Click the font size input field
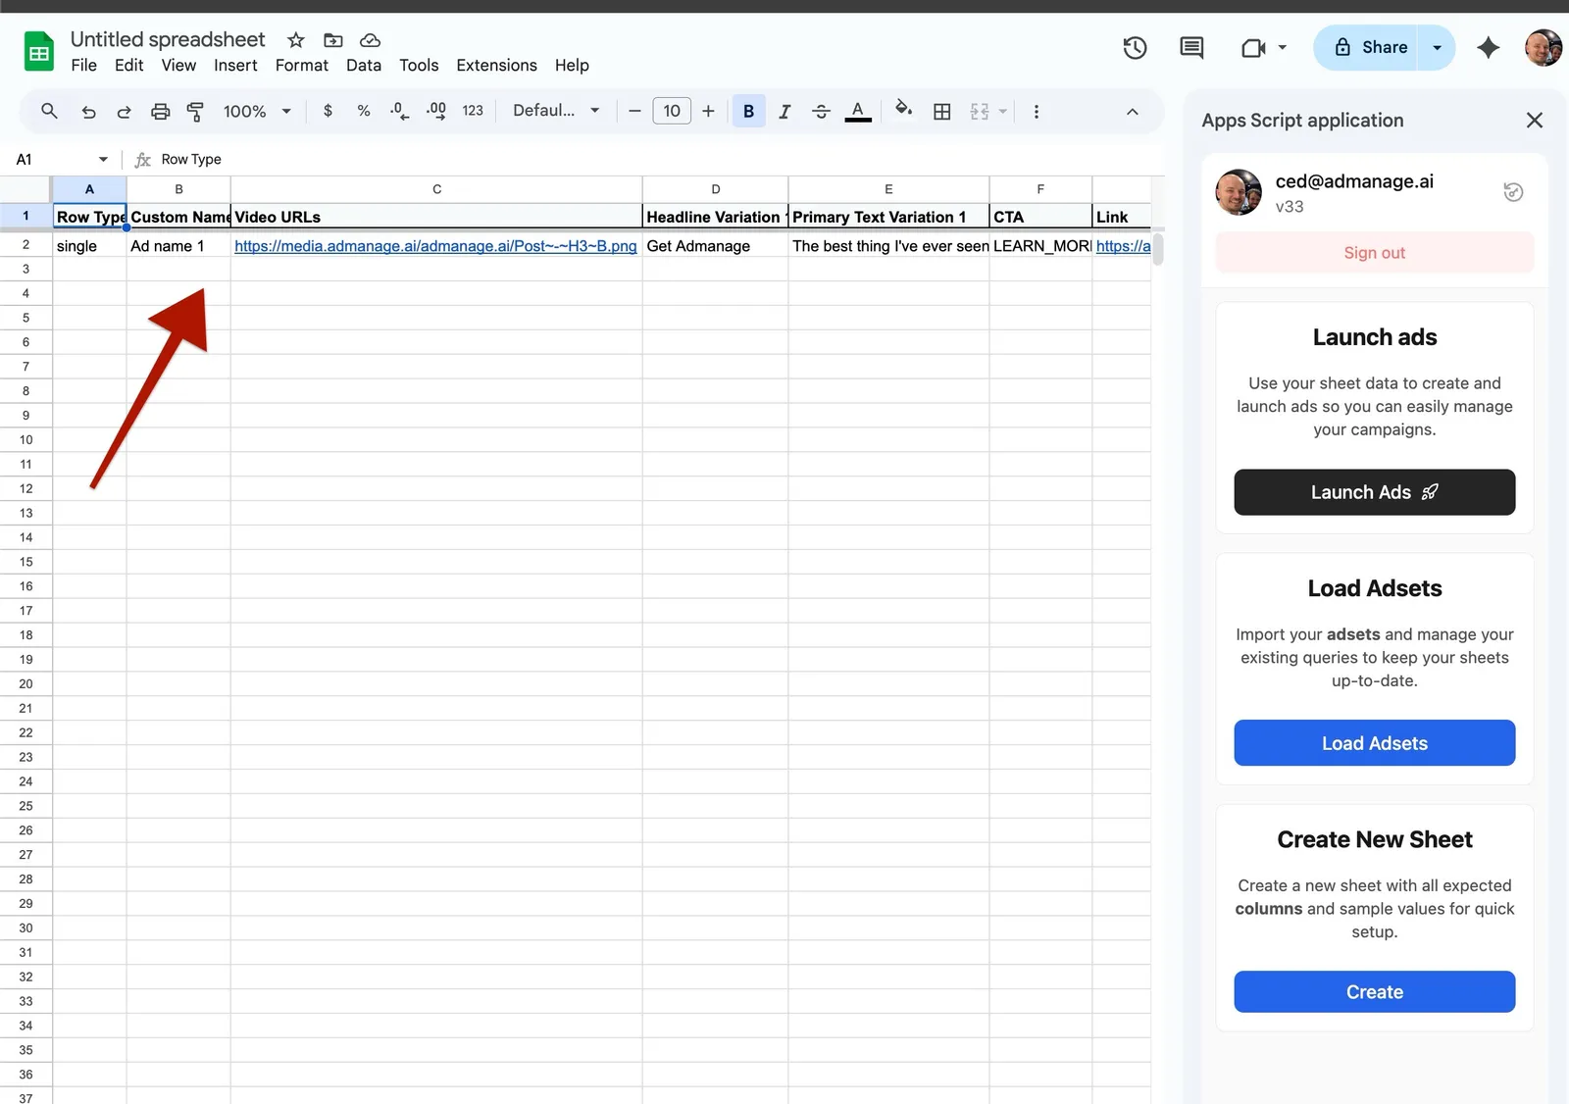The image size is (1569, 1104). pos(672,111)
